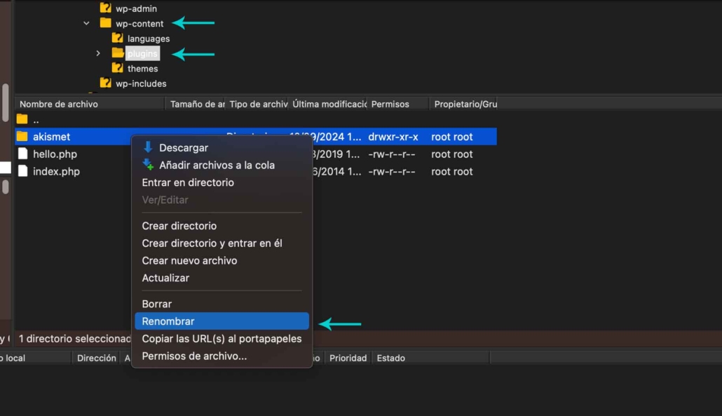Click the wp-admin folder icon
The width and height of the screenshot is (722, 416).
(x=105, y=8)
